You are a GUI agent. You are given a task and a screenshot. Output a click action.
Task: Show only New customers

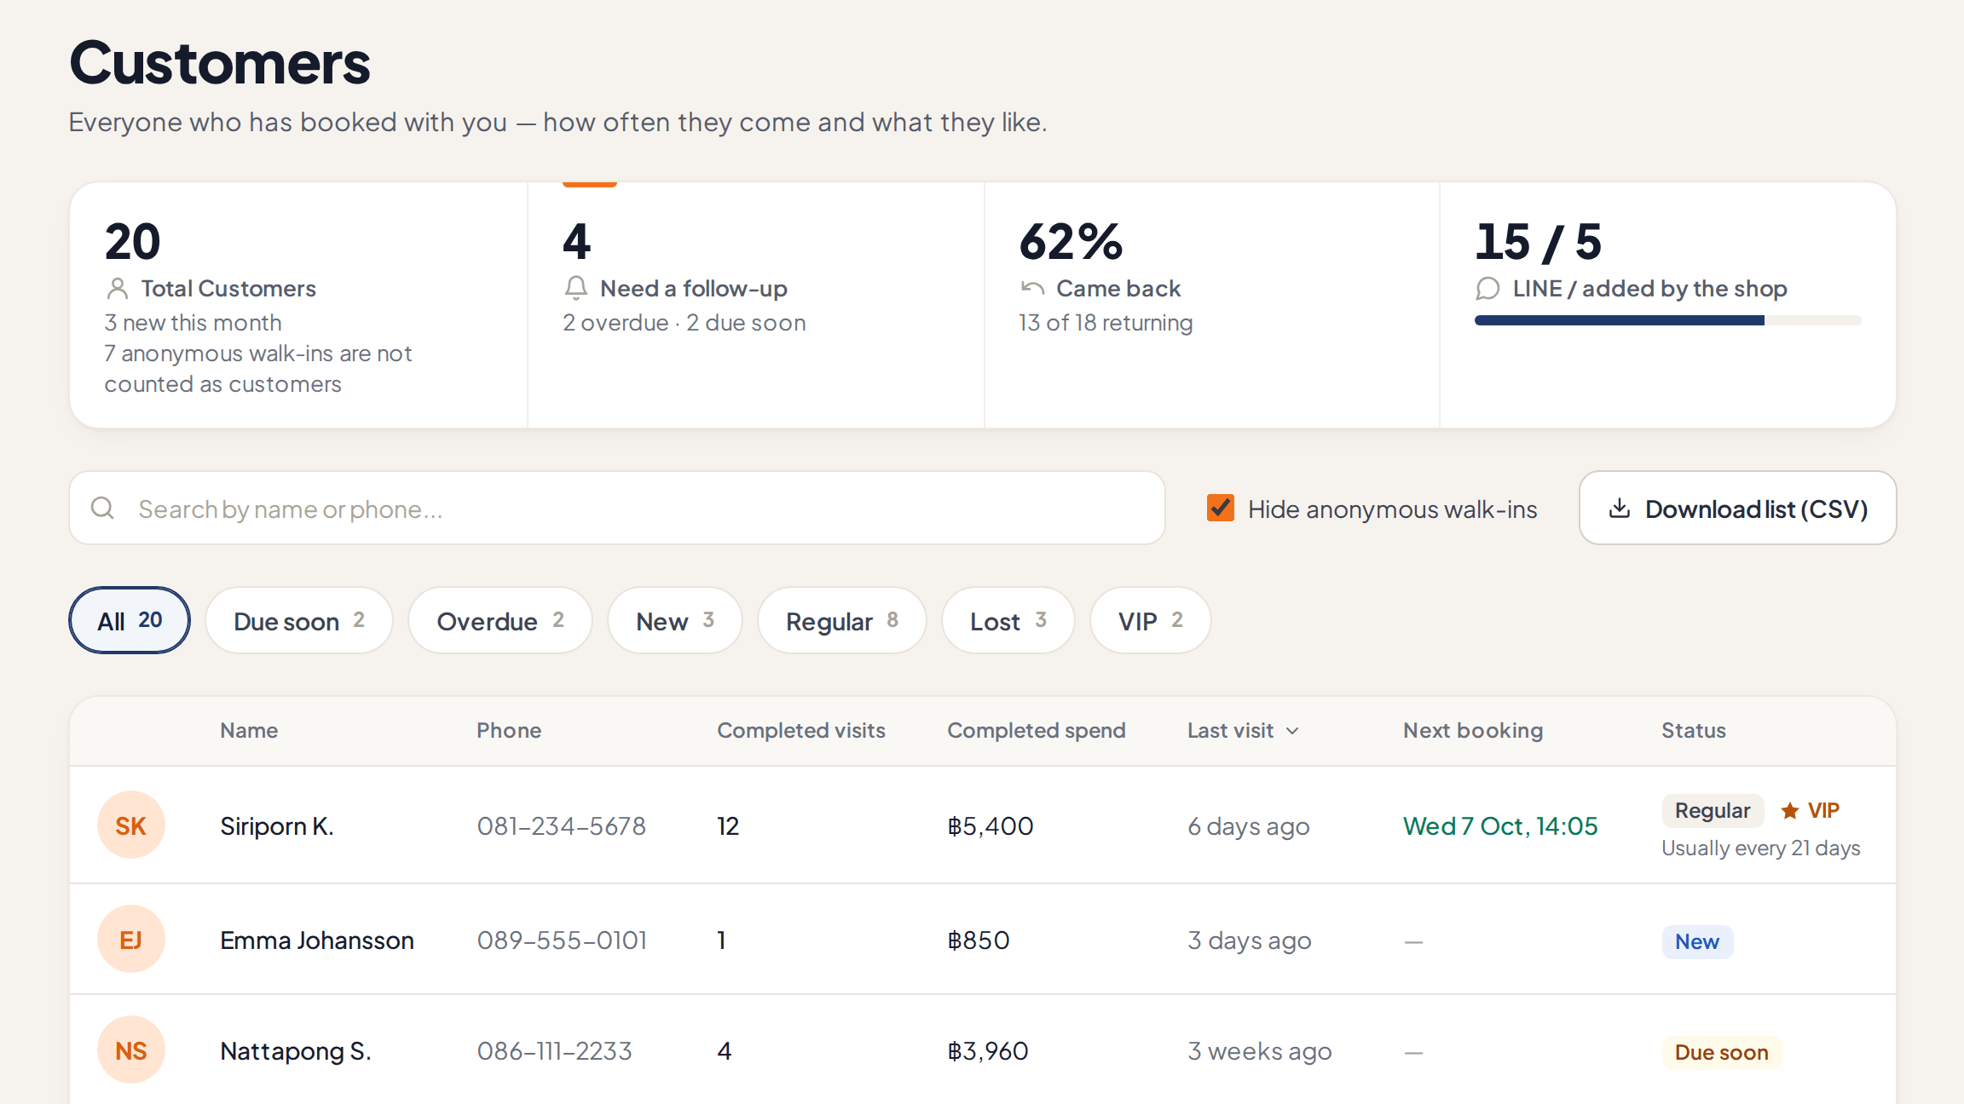tap(675, 620)
